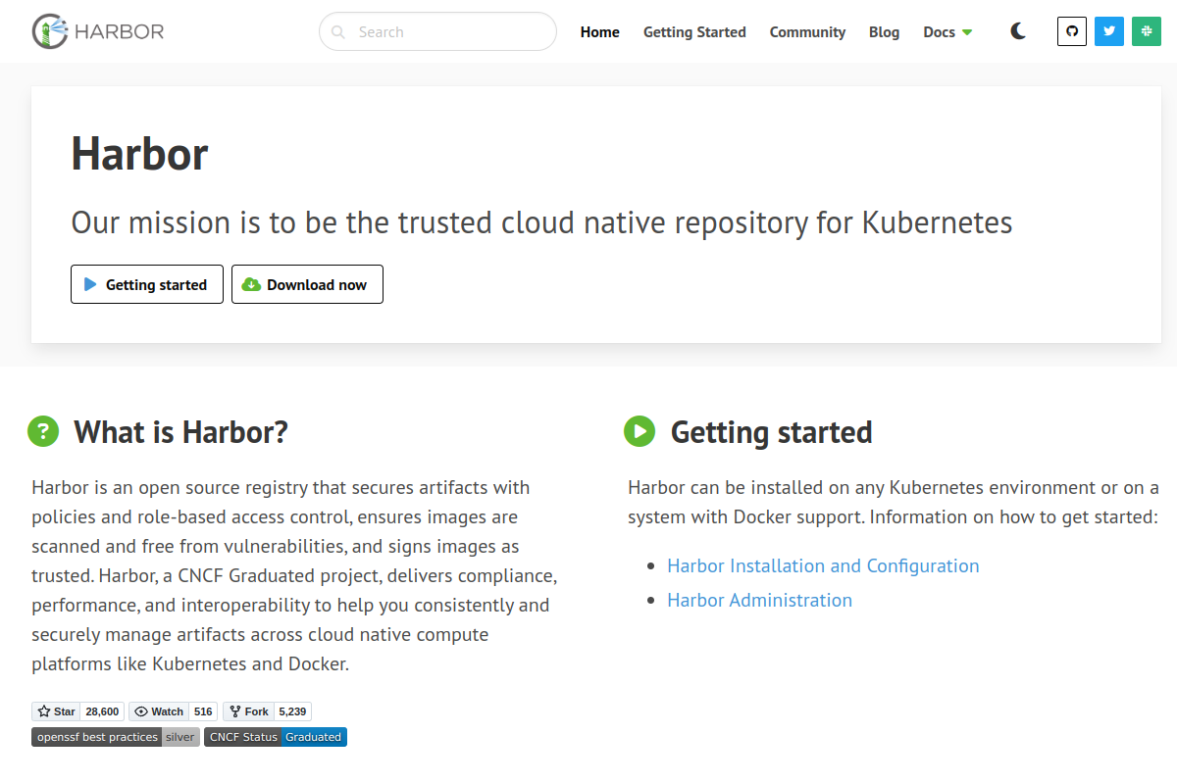Expand the Docs dropdown menu
1177x784 pixels.
pyautogui.click(x=947, y=32)
